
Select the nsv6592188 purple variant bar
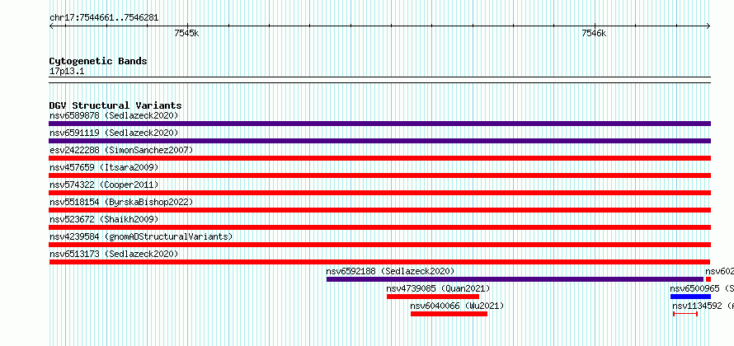pos(515,279)
